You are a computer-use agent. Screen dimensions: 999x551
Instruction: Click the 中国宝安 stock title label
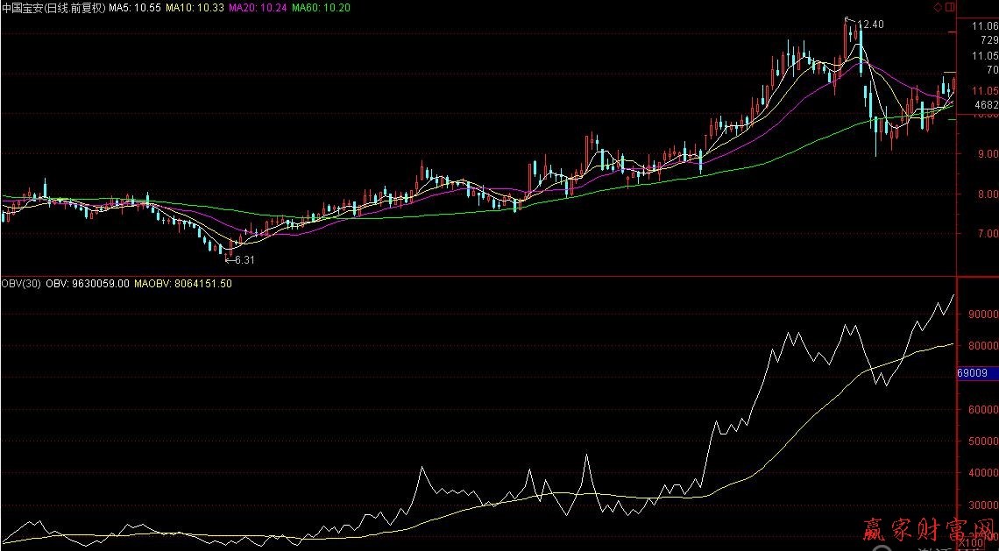point(53,8)
